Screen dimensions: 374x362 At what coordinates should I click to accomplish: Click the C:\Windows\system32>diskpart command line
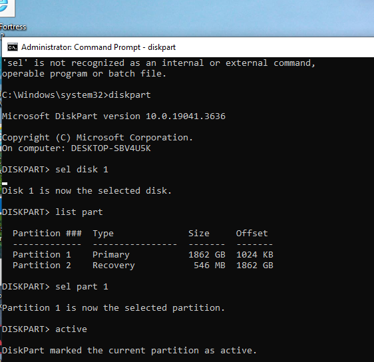(x=77, y=95)
